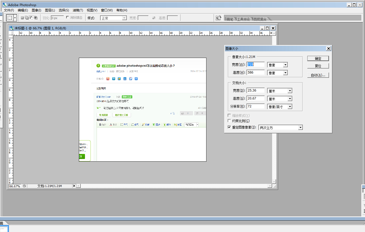This screenshot has width=365, height=232.
Task: Click the resolution field showing 72
Action: click(256, 106)
